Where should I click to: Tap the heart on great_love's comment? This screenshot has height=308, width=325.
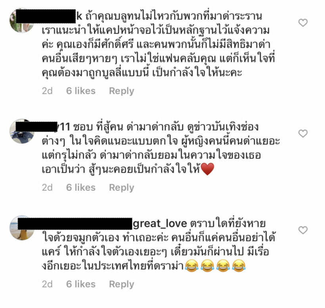pyautogui.click(x=303, y=230)
